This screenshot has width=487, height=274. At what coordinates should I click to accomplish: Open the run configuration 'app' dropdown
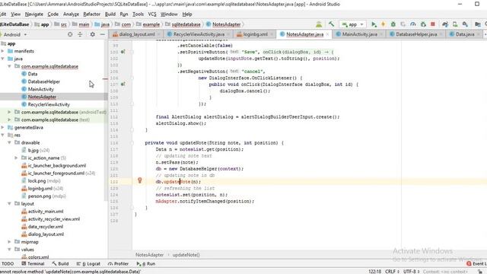point(353,24)
